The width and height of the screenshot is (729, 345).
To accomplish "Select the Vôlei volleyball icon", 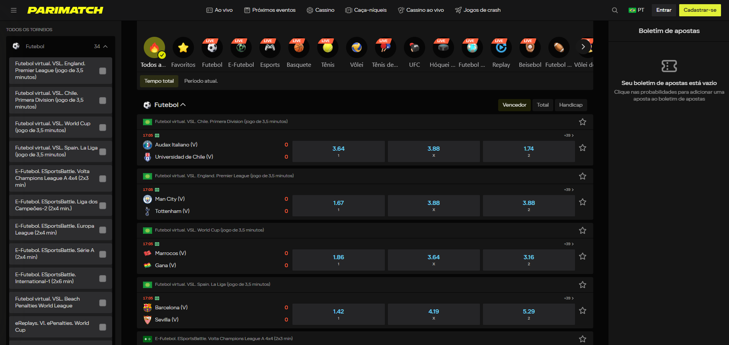I will pos(357,47).
